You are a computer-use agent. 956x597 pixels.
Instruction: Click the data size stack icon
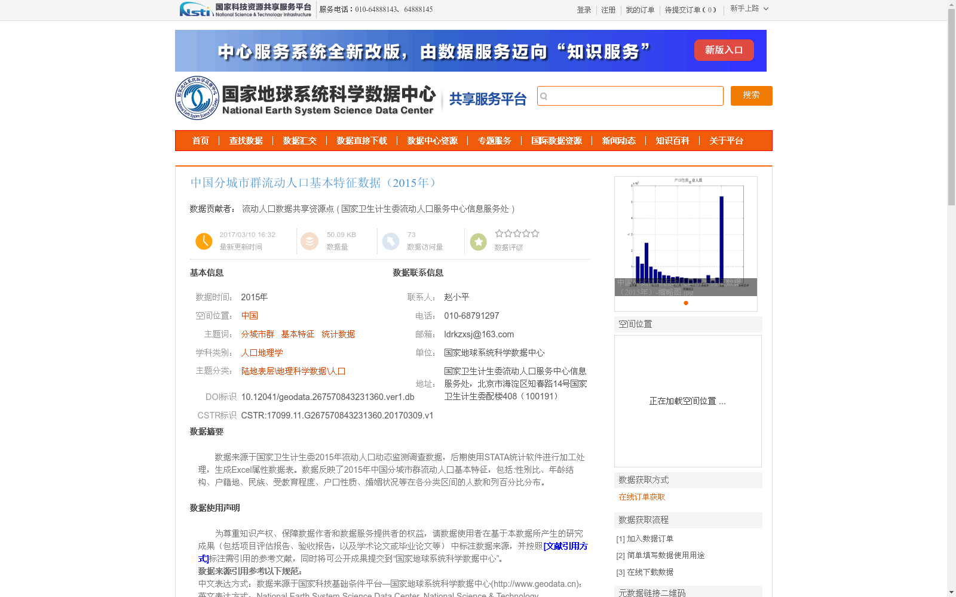click(x=310, y=241)
